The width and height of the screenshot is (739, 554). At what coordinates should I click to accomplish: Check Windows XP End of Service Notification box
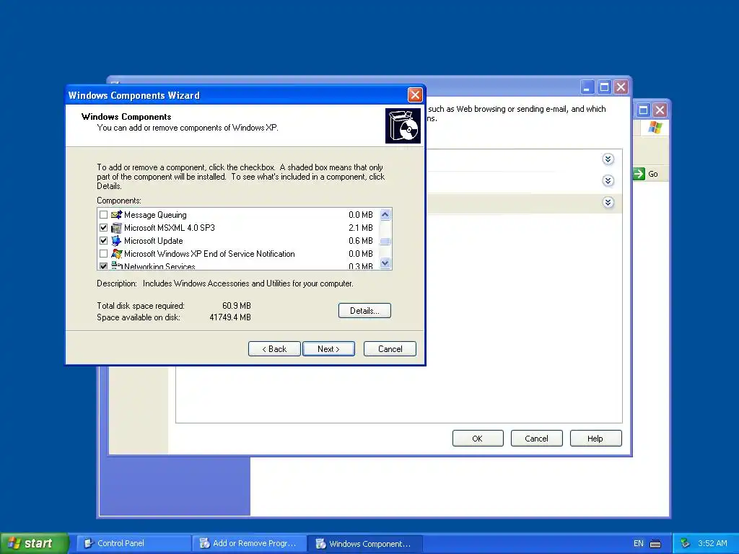[104, 254]
